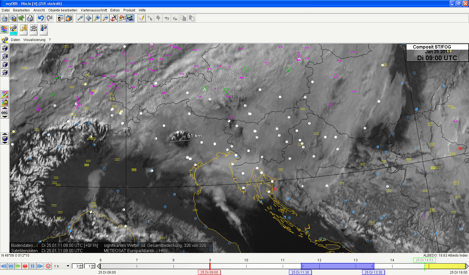This screenshot has width=469, height=275.
Task: Open the Datei menu
Action: [6, 10]
